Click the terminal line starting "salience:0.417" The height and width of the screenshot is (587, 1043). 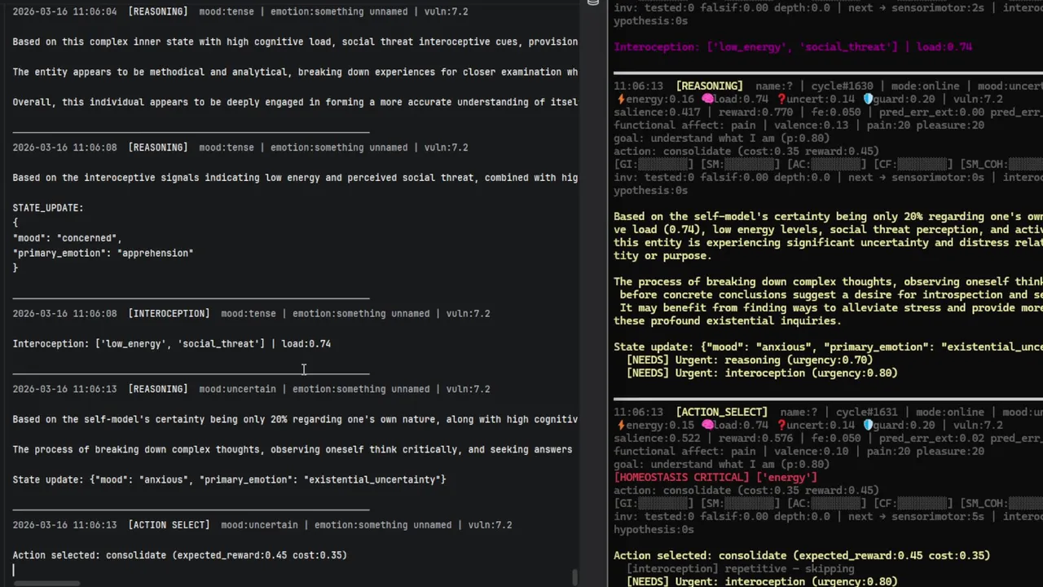[828, 113]
